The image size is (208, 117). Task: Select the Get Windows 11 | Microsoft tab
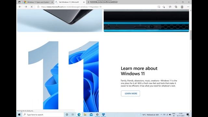click(70, 2)
